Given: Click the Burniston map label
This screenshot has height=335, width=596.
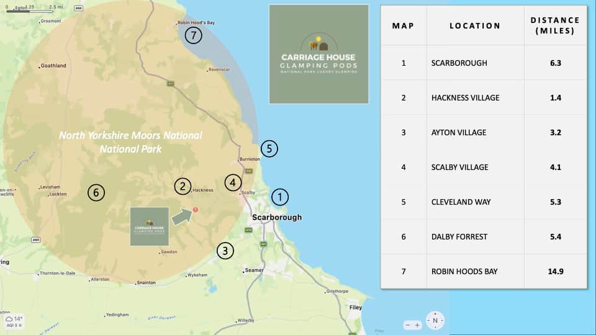Looking at the screenshot, I should (250, 159).
